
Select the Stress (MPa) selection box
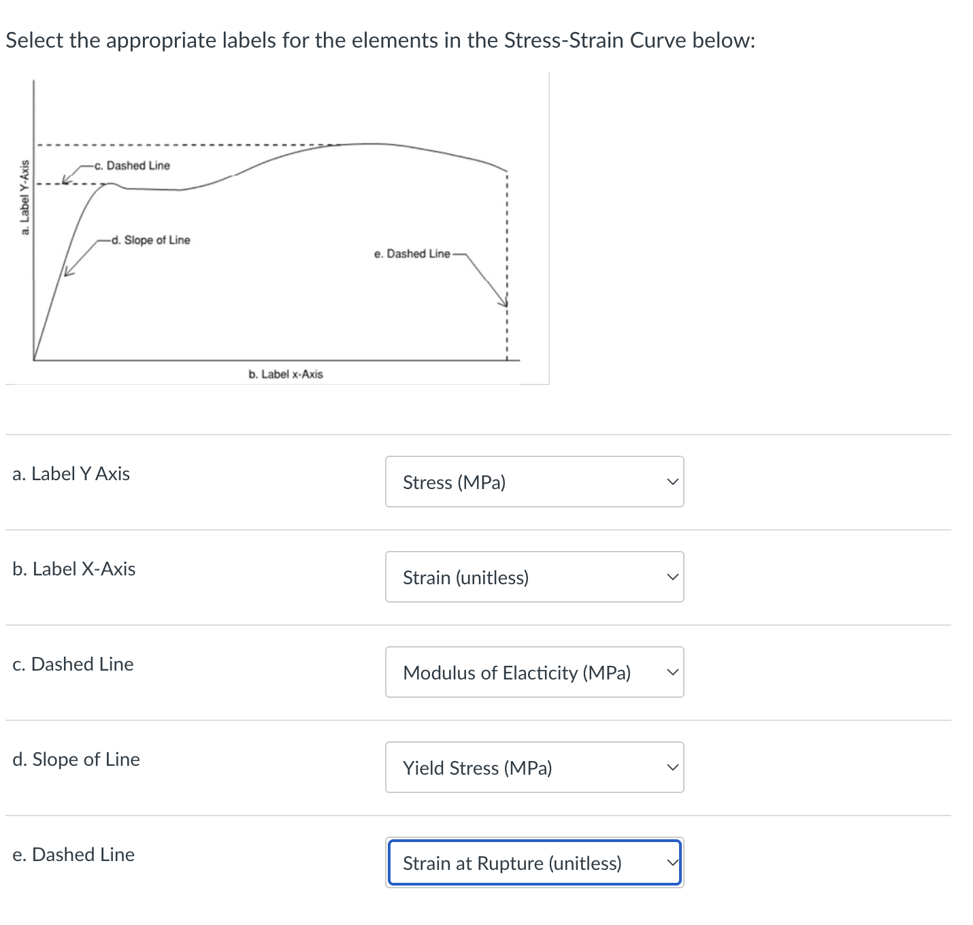click(534, 482)
